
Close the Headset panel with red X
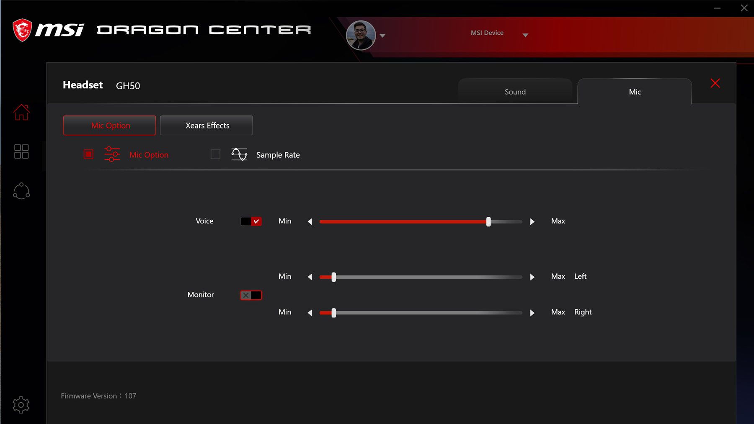click(x=715, y=83)
